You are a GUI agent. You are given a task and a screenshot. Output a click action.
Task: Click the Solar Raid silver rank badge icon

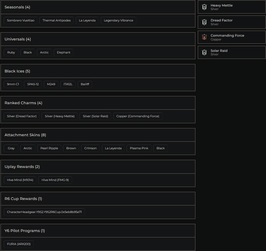click(204, 52)
